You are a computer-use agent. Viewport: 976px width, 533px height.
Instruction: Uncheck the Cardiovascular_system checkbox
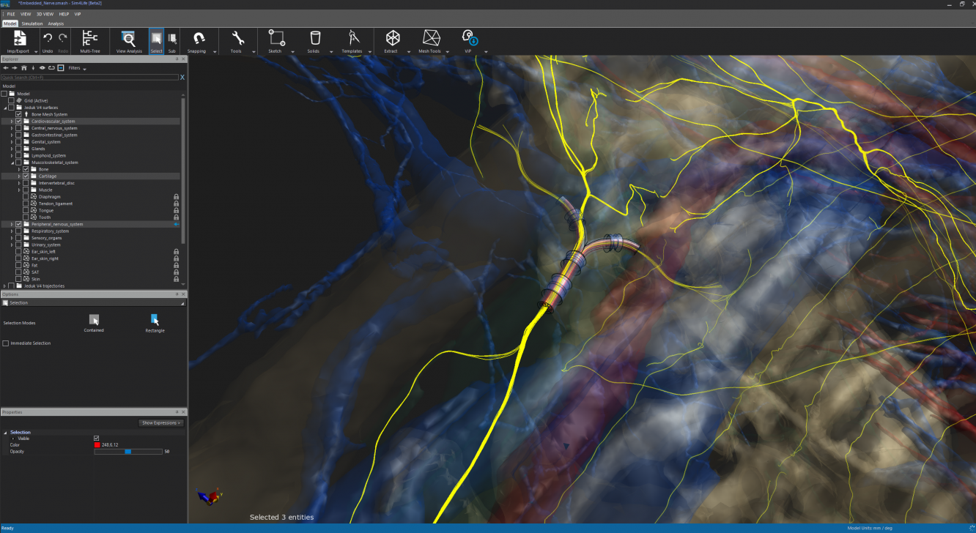point(18,122)
